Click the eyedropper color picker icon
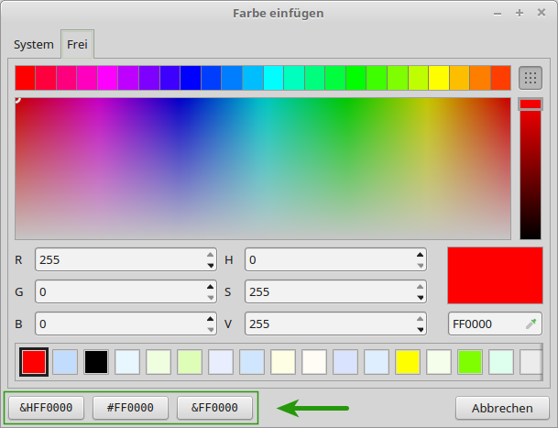Viewport: 558px width, 428px height. [531, 324]
